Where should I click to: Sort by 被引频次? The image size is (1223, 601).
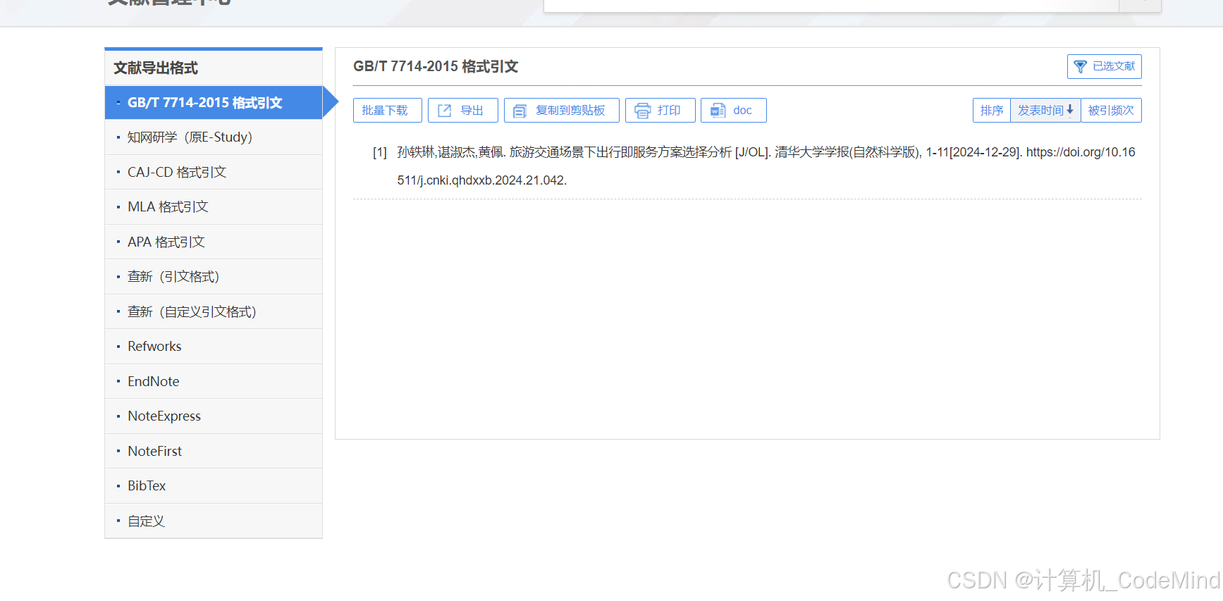[x=1111, y=111]
